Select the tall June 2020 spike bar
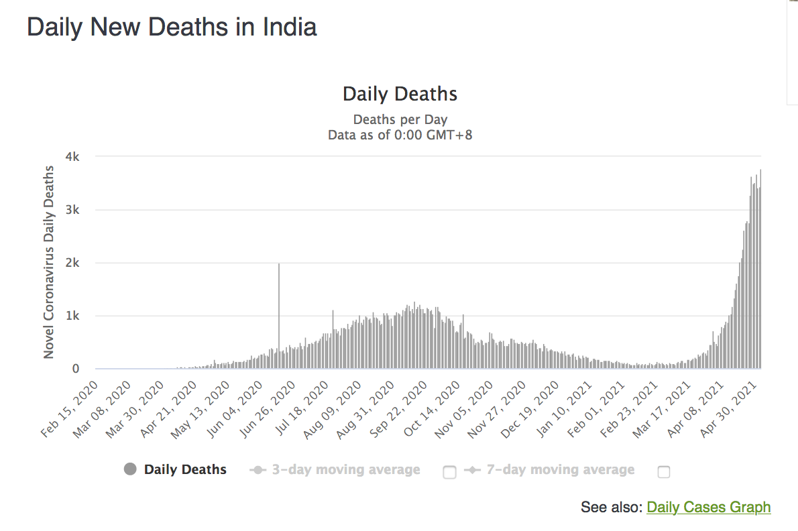798x531 pixels. pos(279,315)
